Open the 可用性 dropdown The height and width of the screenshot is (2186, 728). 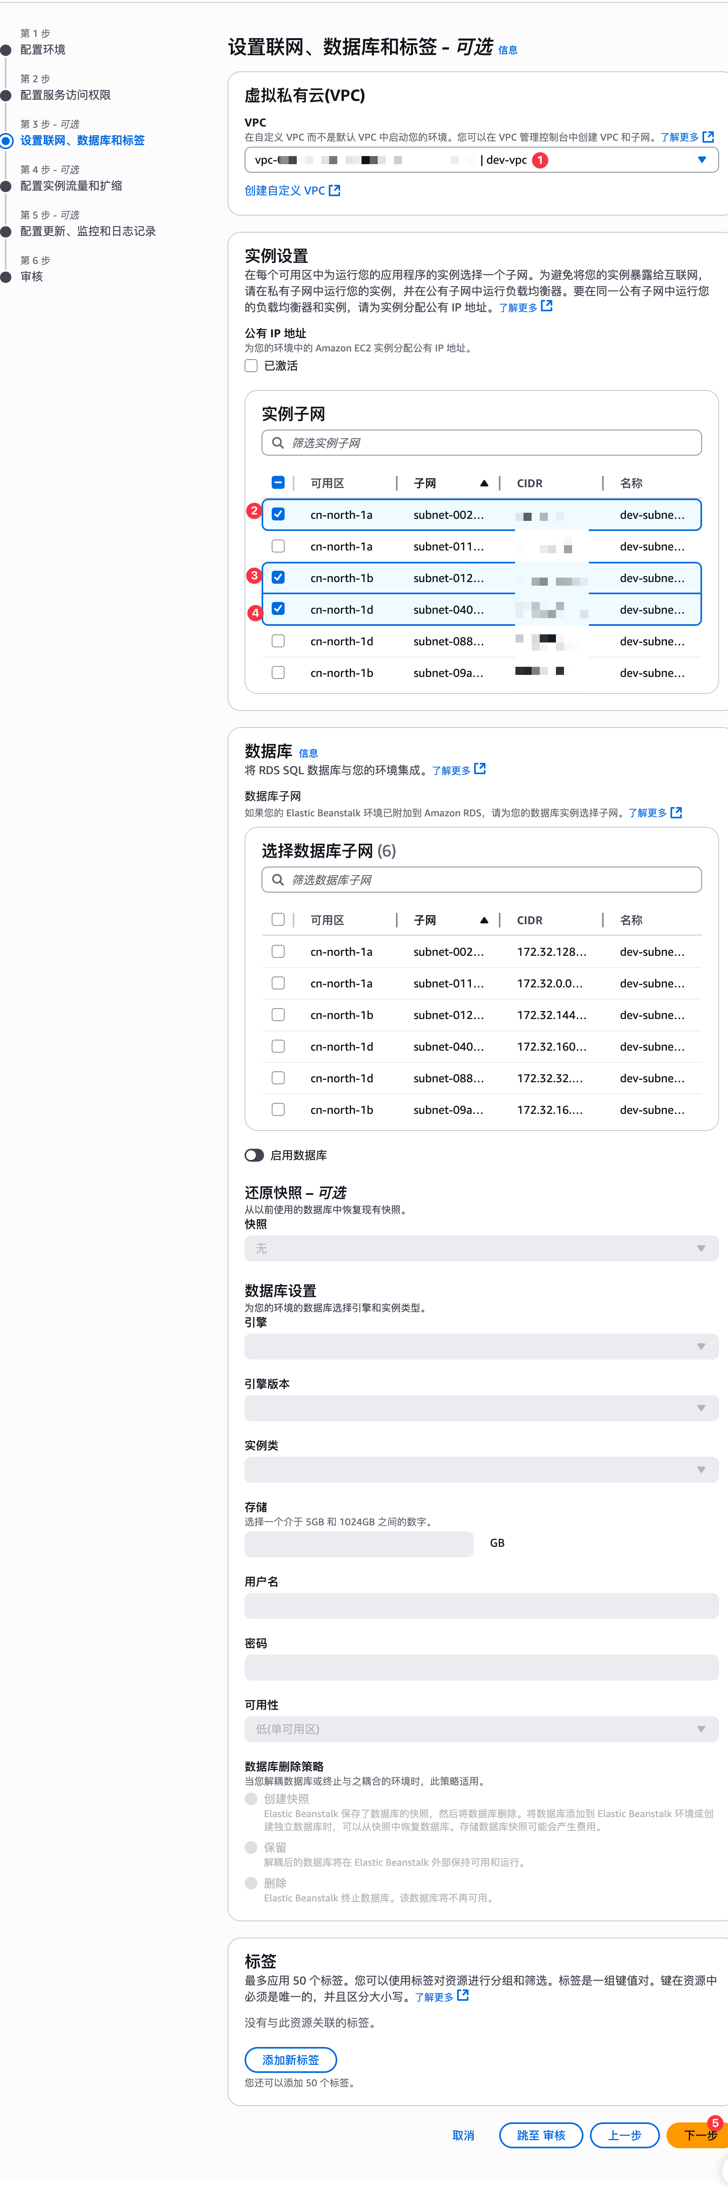tap(481, 1729)
